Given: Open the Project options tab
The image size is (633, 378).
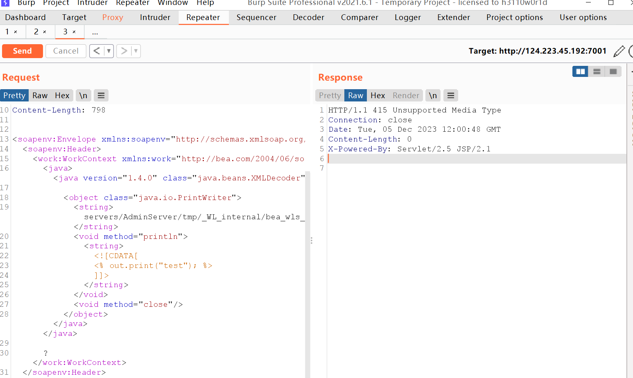Looking at the screenshot, I should click(515, 18).
